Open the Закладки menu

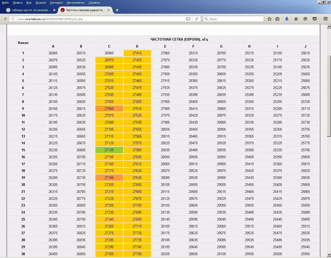(x=56, y=3)
